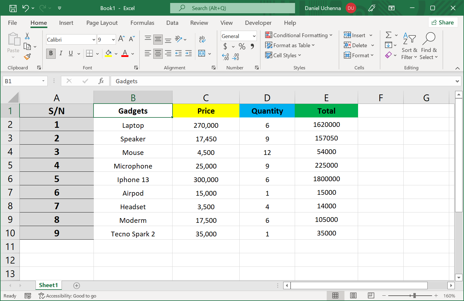Click the Wrap Text icon

click(x=202, y=39)
